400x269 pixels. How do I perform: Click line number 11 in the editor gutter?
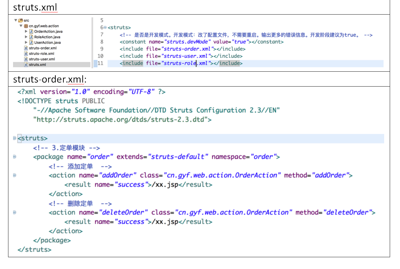point(100,63)
